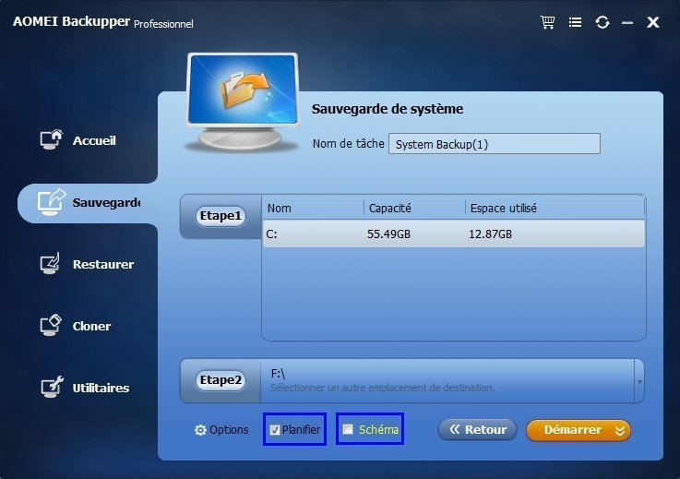The width and height of the screenshot is (680, 479).
Task: Switch to the Cloner section
Action: (x=91, y=327)
